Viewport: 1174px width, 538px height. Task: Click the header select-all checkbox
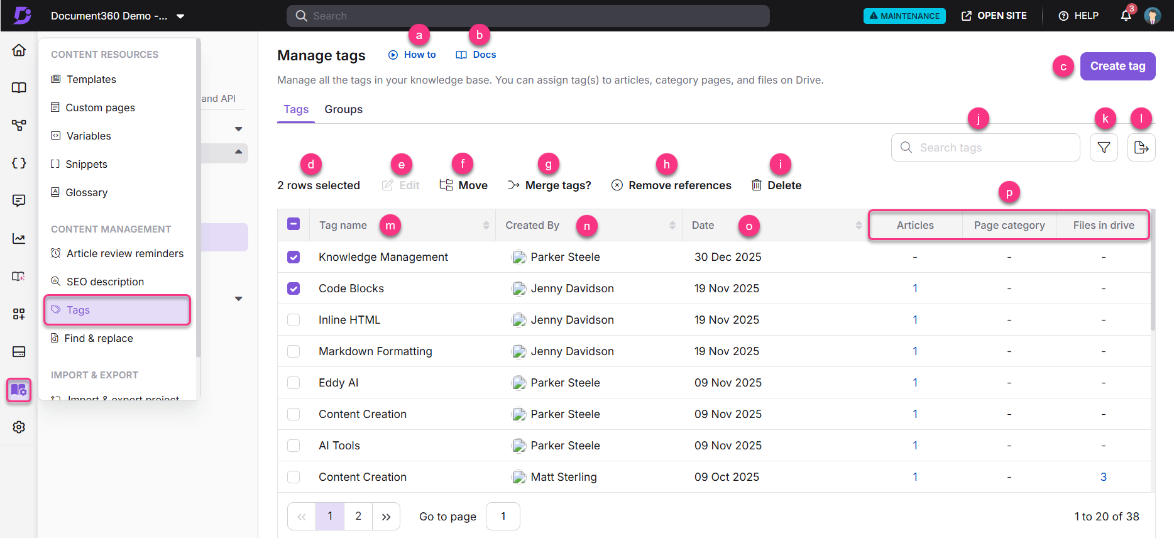293,224
